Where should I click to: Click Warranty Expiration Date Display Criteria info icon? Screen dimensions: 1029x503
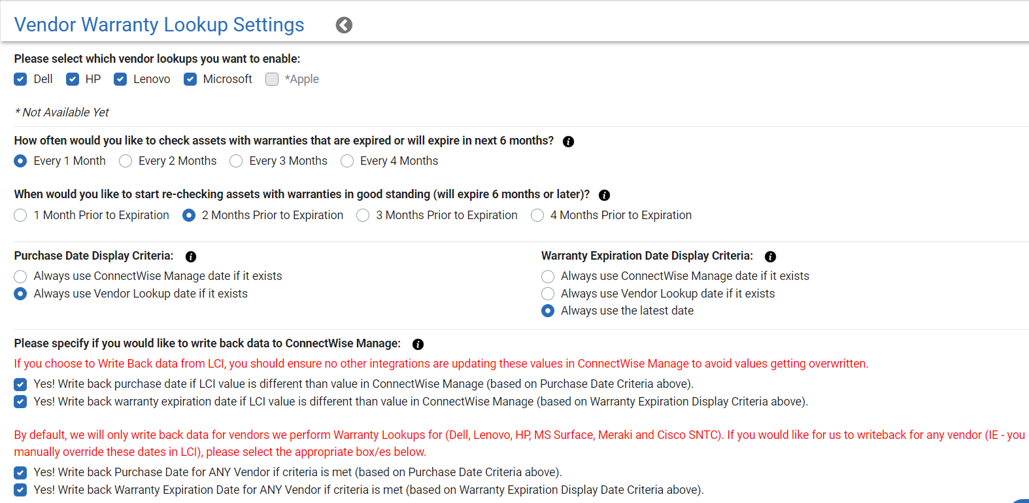point(770,256)
